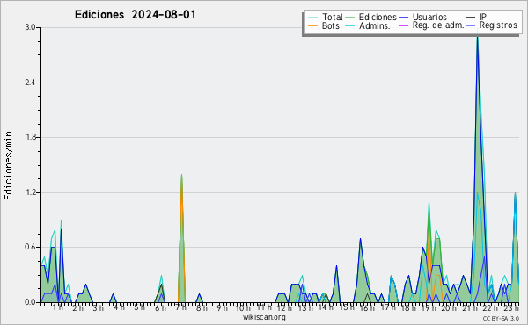
Task: Click the '1 h' x-axis label
Action: pyautogui.click(x=57, y=307)
